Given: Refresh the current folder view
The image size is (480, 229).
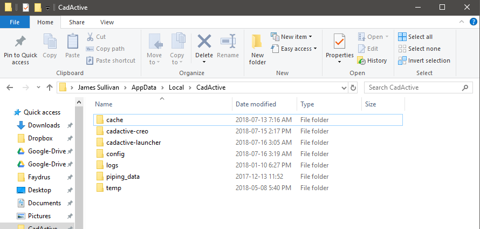Looking at the screenshot, I should [353, 87].
